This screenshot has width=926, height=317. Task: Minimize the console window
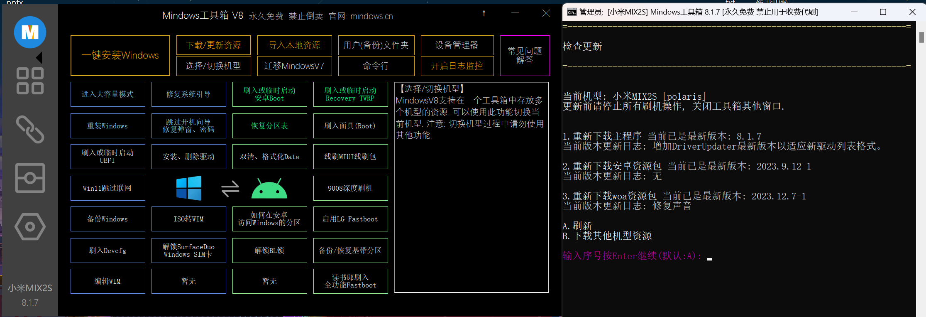point(854,12)
